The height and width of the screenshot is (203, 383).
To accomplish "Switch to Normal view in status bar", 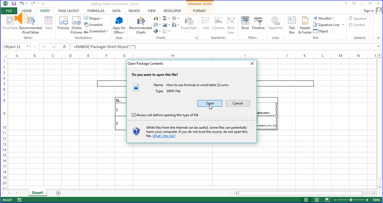I will click(x=306, y=200).
